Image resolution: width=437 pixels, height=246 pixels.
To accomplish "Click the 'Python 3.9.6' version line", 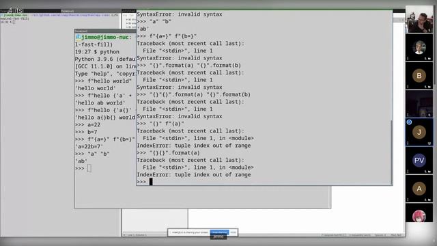I will tap(105, 59).
